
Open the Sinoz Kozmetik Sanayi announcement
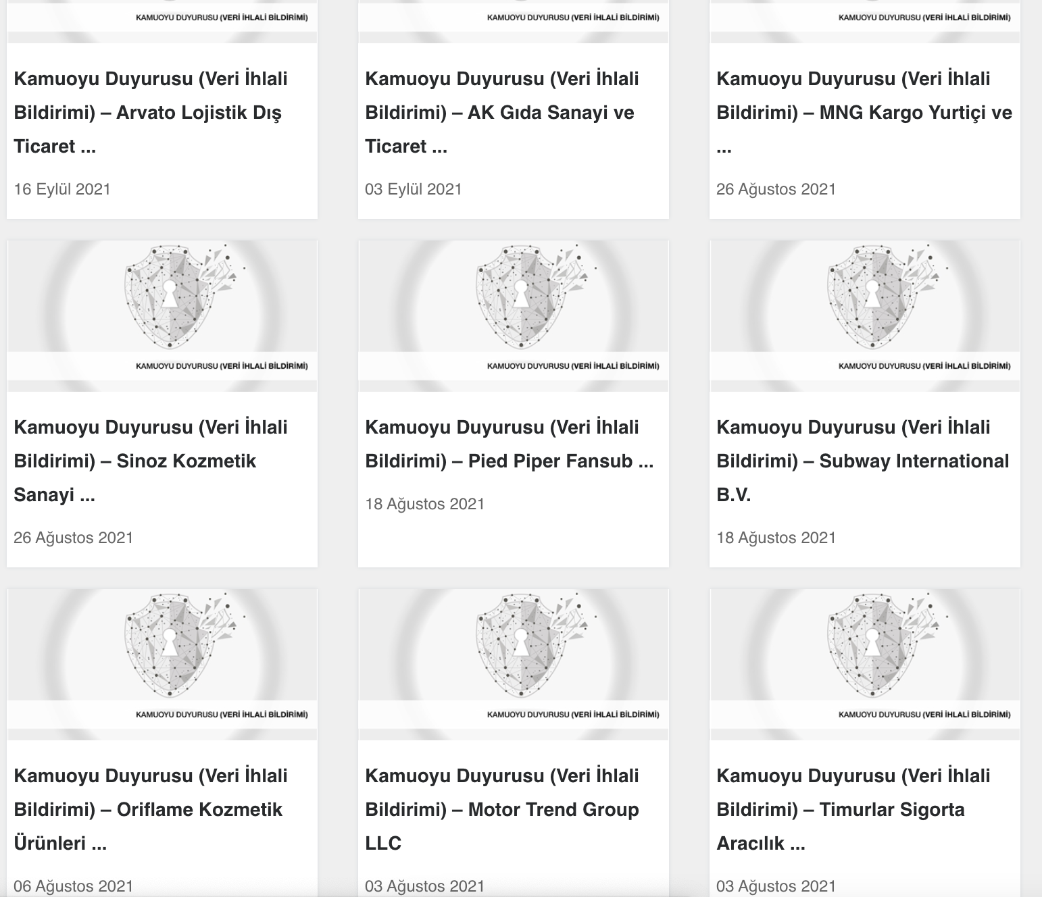[x=151, y=461]
